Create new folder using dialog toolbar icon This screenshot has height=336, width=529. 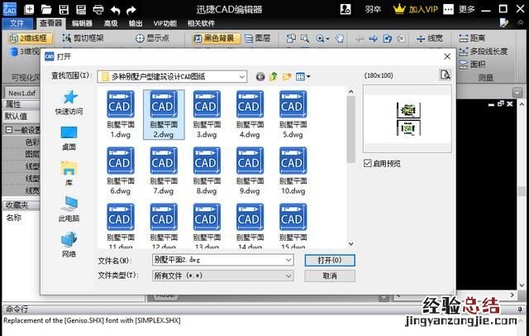[287, 76]
